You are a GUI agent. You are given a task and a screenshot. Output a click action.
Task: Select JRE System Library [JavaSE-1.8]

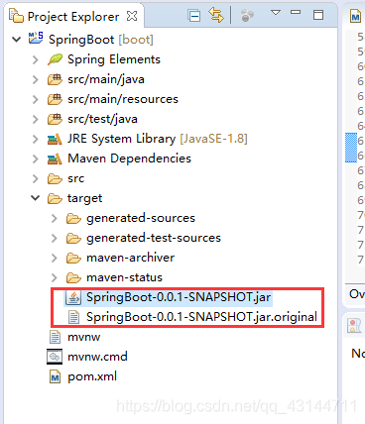coord(158,139)
